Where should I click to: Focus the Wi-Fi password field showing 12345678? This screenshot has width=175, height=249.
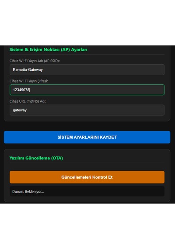tap(87, 90)
